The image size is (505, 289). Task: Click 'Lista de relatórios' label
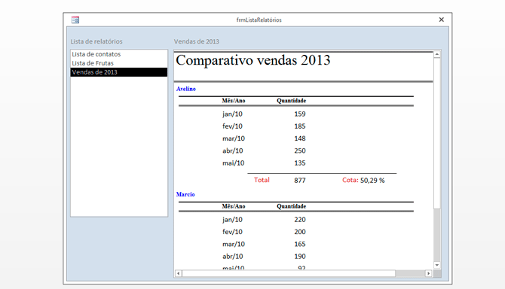pyautogui.click(x=96, y=41)
